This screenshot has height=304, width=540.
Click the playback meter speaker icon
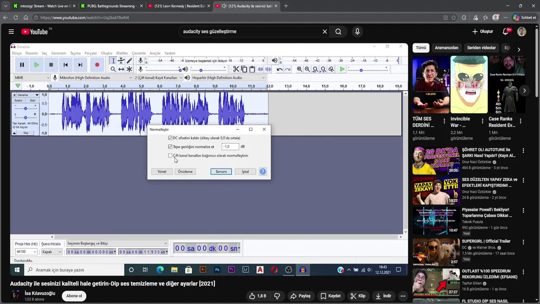tap(275, 61)
